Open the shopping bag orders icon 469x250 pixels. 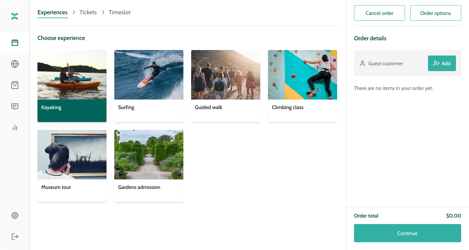[x=15, y=85]
